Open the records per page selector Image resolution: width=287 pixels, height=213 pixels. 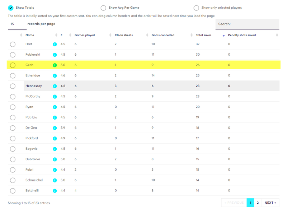click(x=17, y=24)
